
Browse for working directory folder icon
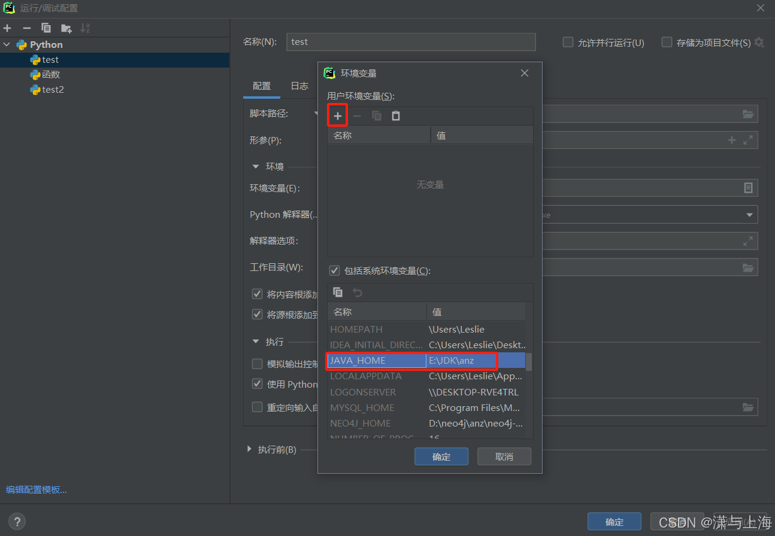click(x=748, y=267)
